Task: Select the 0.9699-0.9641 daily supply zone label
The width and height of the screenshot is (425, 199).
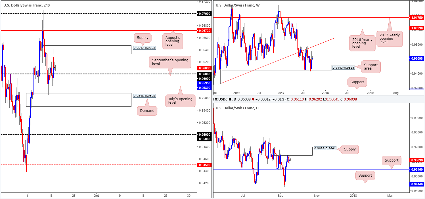Action: coord(325,148)
